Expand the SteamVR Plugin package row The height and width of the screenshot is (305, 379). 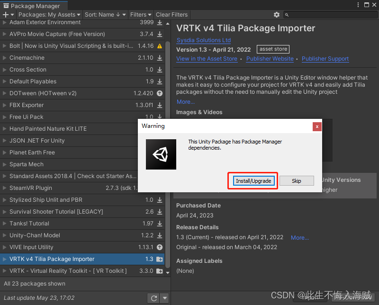pyautogui.click(x=4, y=188)
